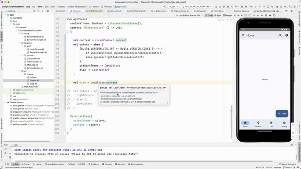
Task: Click the AppTheme breadcrumb
Action: (120, 7)
